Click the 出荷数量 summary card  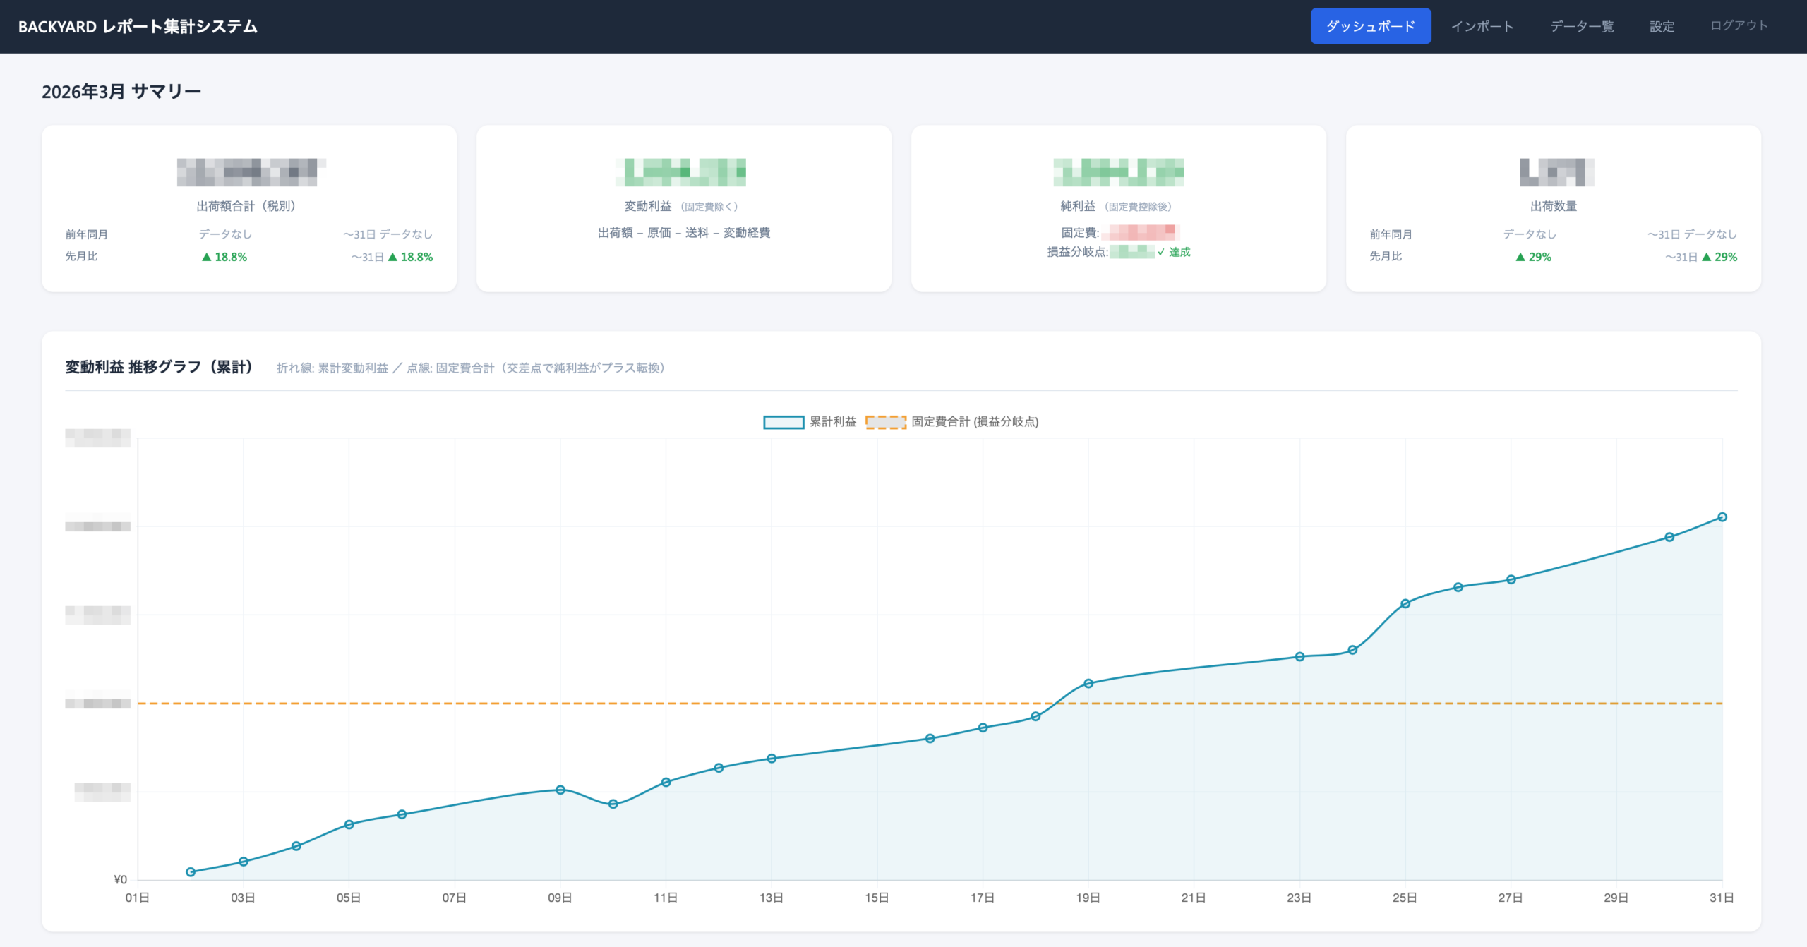(1553, 208)
